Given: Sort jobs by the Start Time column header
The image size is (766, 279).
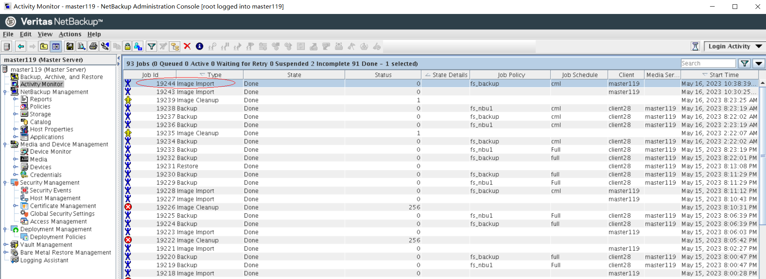Looking at the screenshot, I should click(723, 75).
